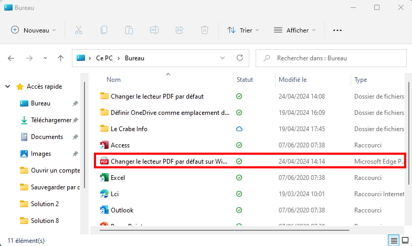
Task: Open Solution 2 in the sidebar
Action: click(x=45, y=204)
